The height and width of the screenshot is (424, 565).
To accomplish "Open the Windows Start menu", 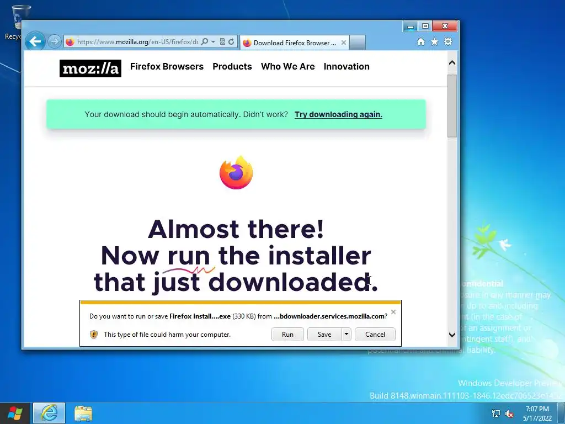I will point(15,414).
